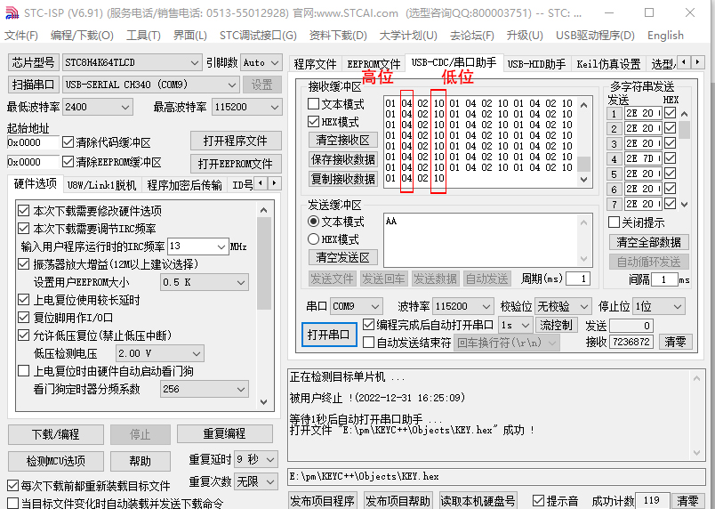Switch to the 程序文件 tab
The image size is (715, 509).
point(315,64)
